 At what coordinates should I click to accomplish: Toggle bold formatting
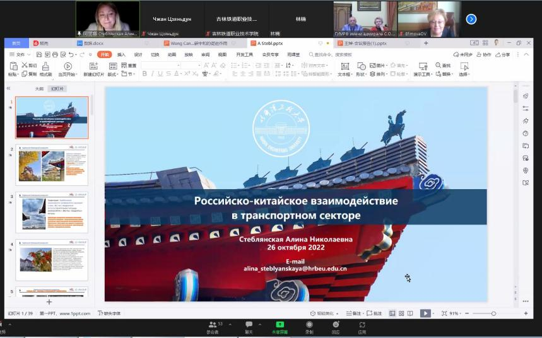pos(144,74)
